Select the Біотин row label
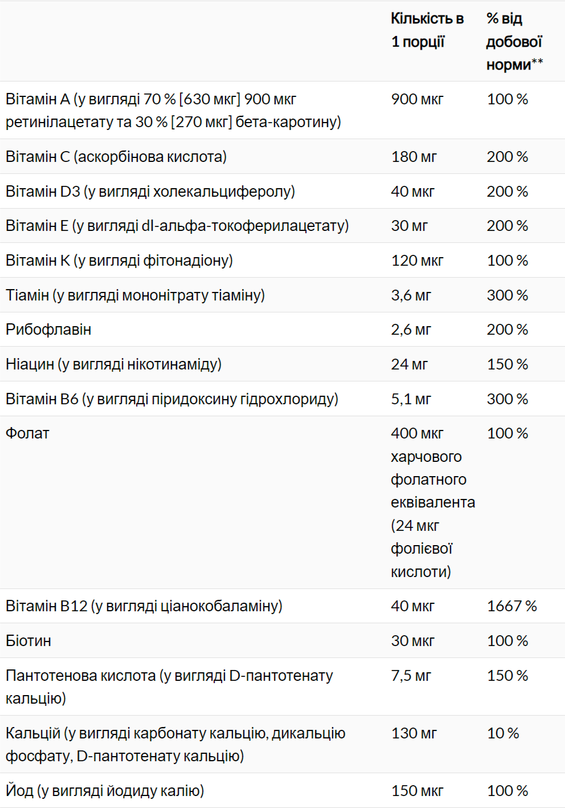This screenshot has width=565, height=808. coord(28,641)
